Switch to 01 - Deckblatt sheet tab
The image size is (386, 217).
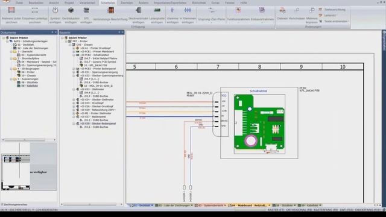[141, 205]
